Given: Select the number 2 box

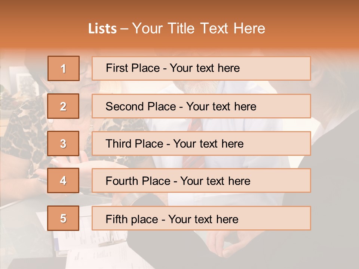Looking at the screenshot, I should [63, 106].
